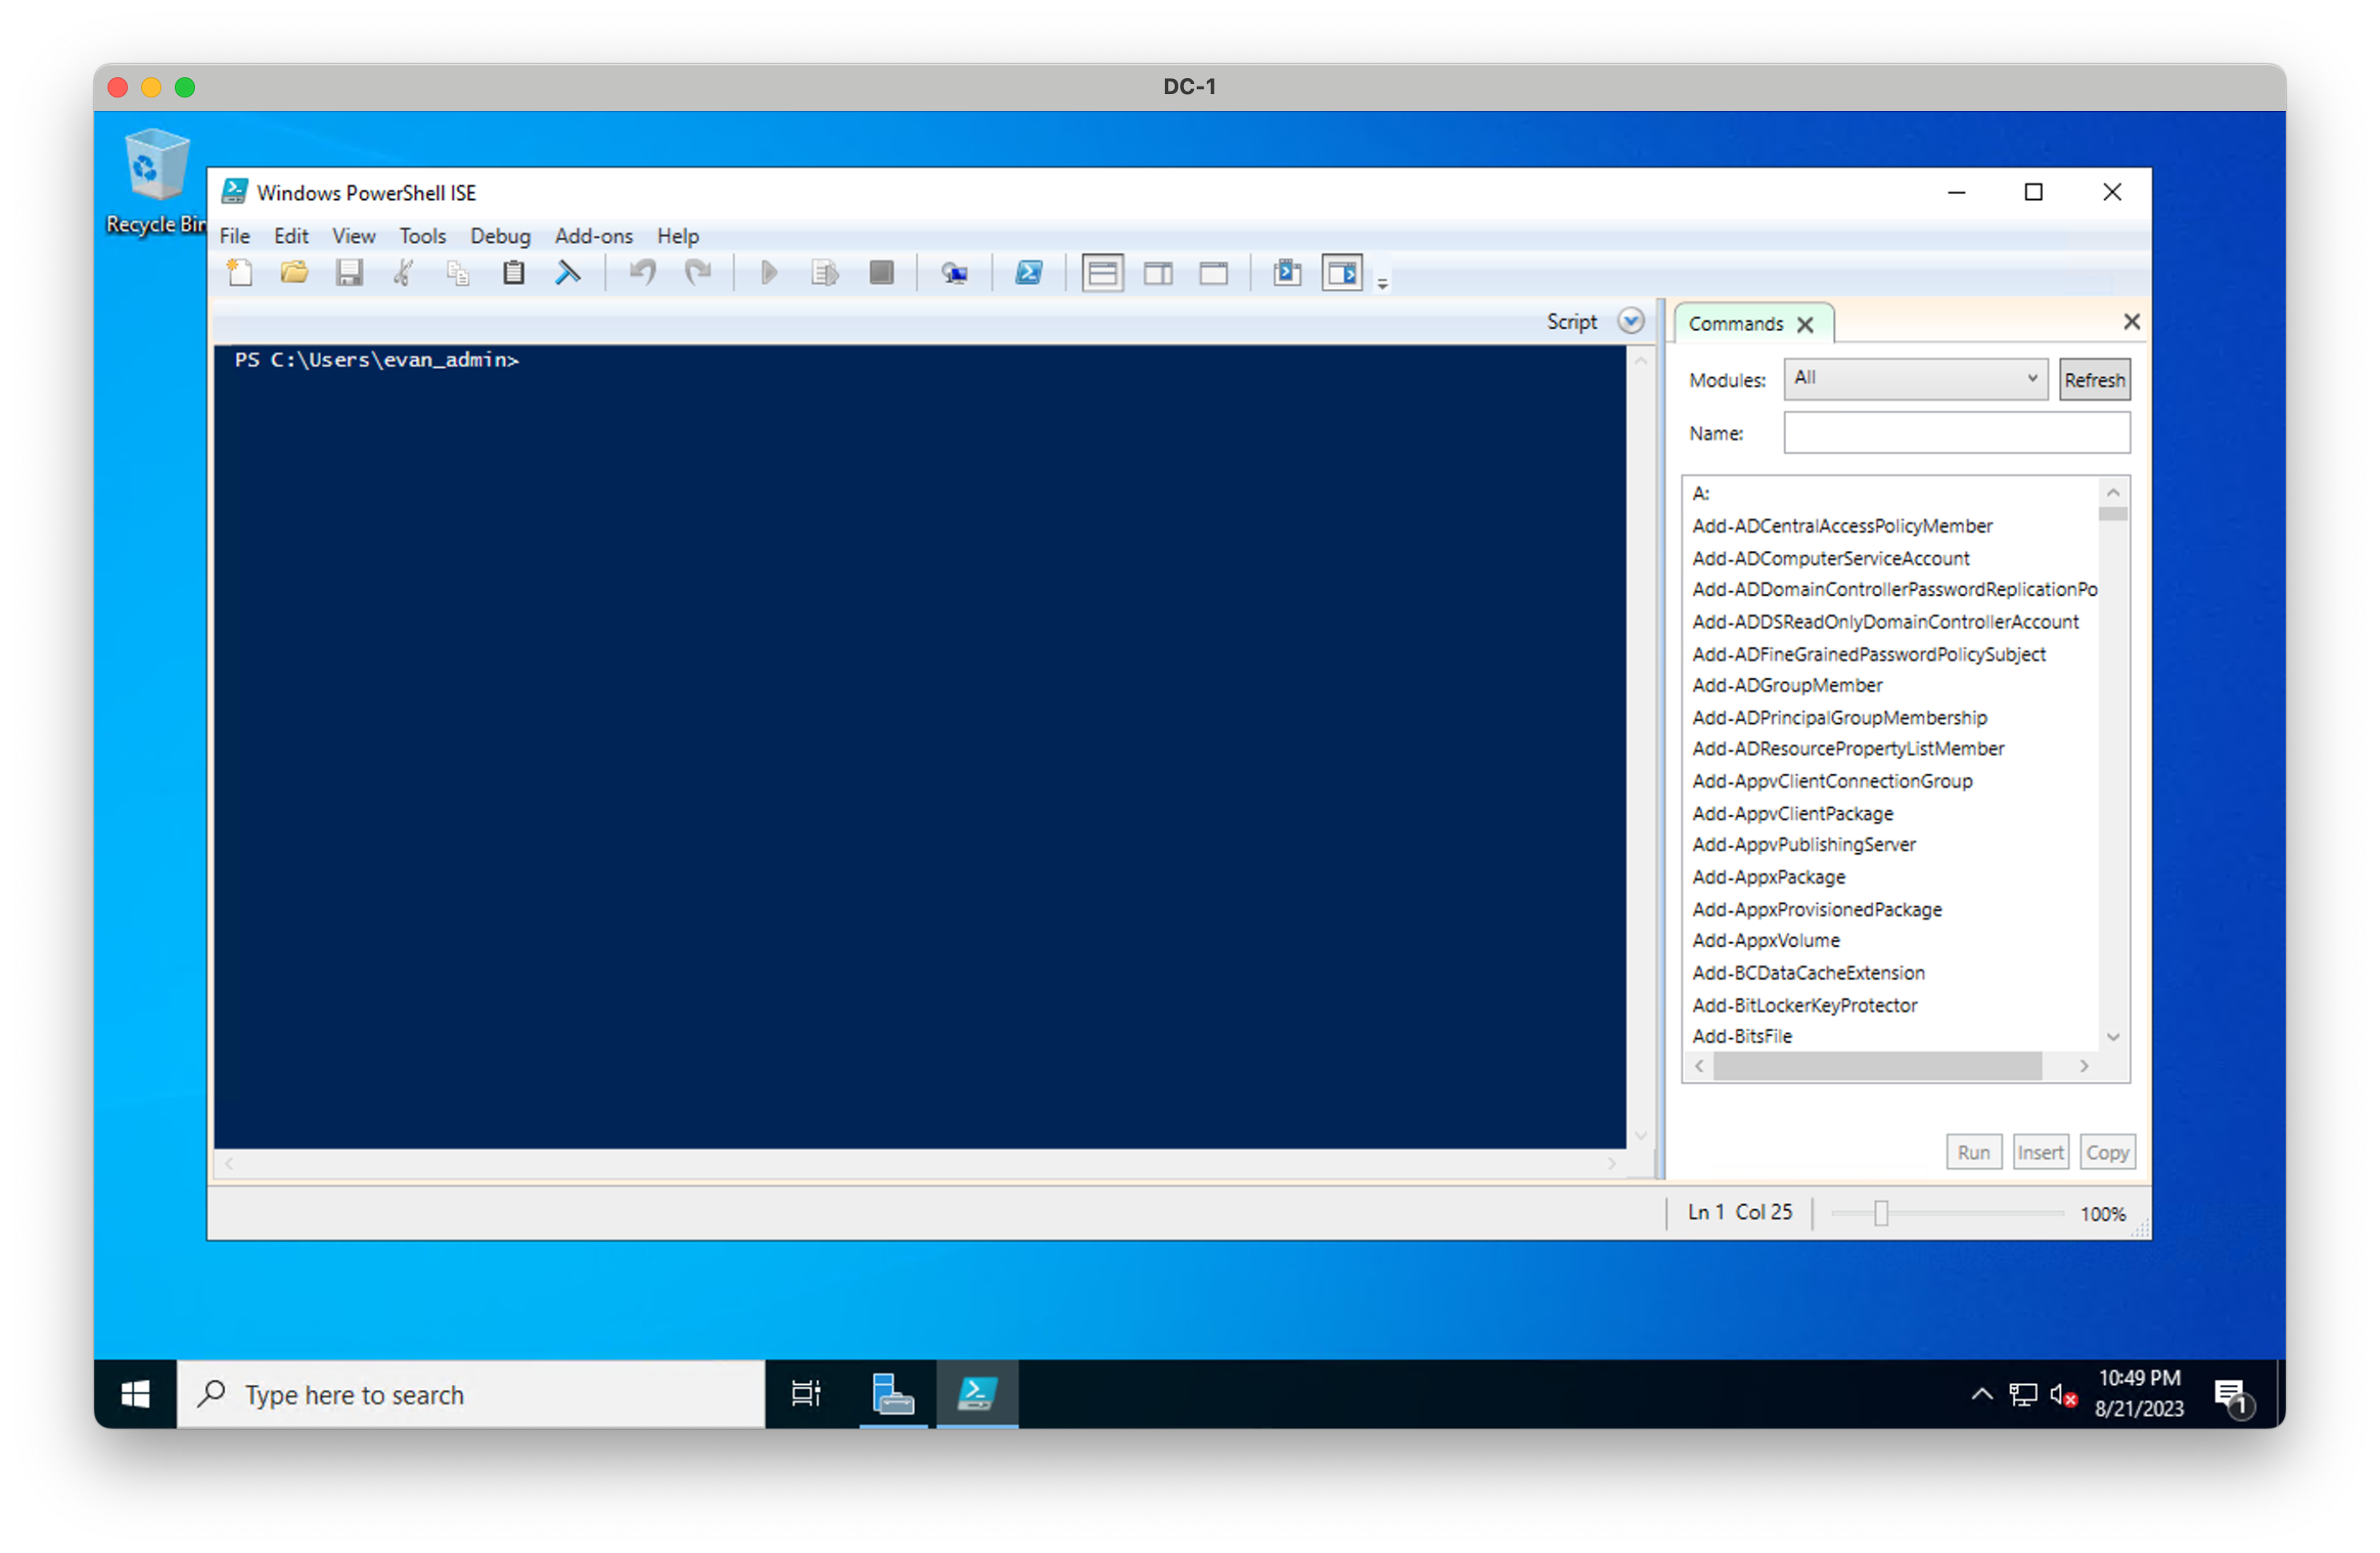
Task: Click the New Remote PowerShell Tab icon
Action: [x=954, y=273]
